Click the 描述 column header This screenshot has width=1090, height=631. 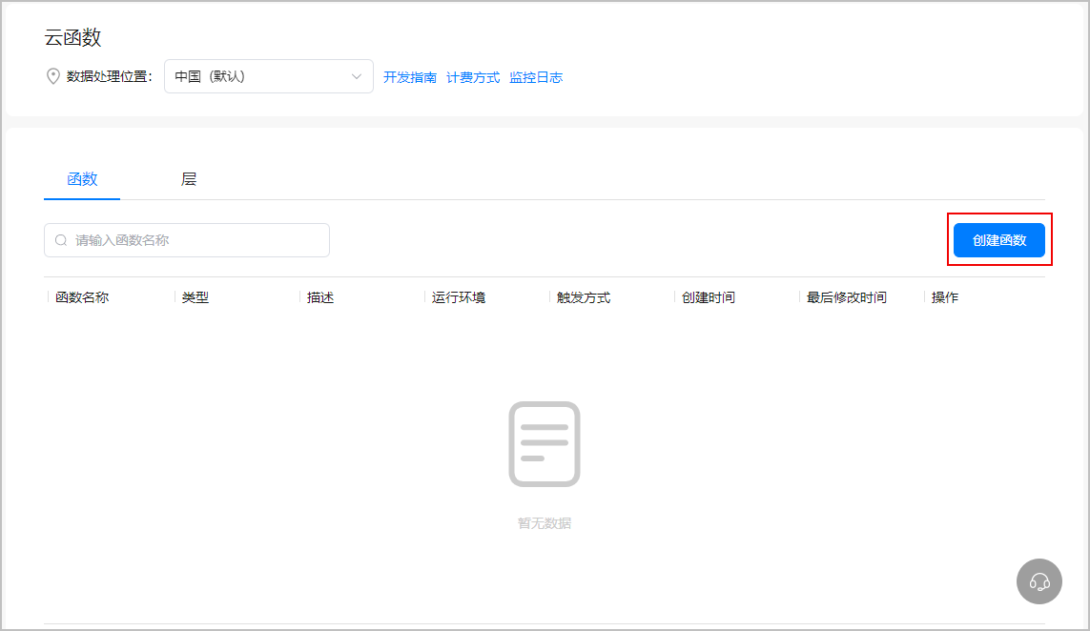320,297
